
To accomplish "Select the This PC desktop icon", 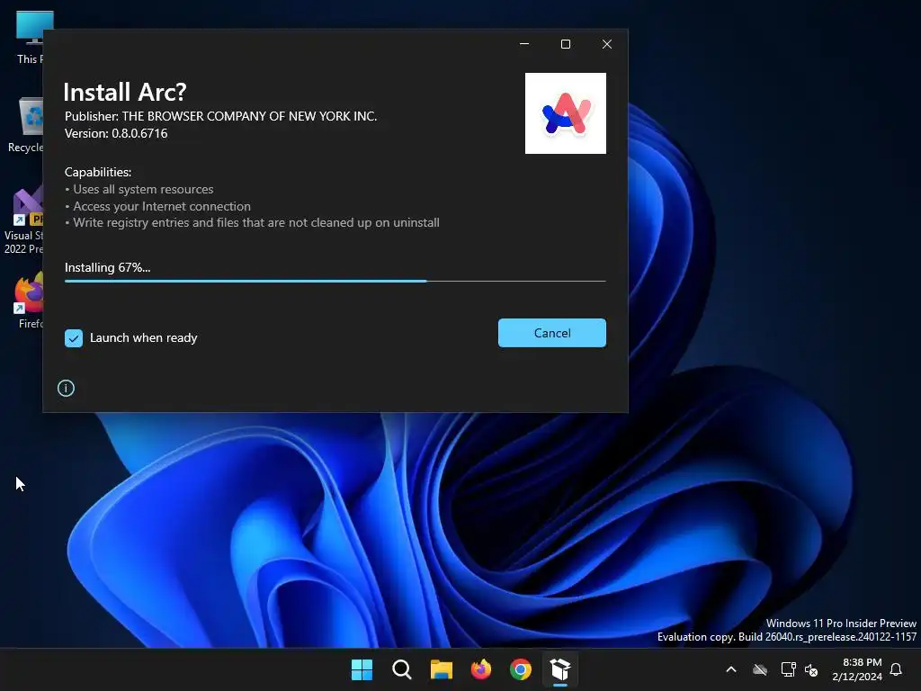I will 30,37.
